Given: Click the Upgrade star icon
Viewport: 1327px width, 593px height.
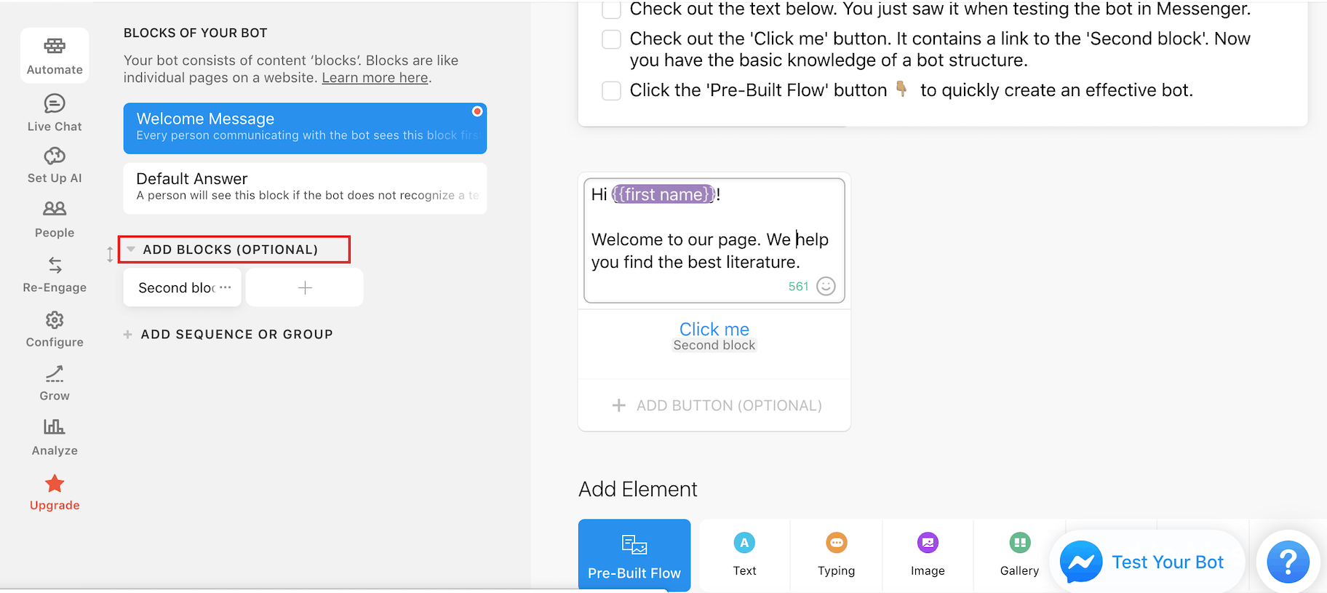Looking at the screenshot, I should coord(55,484).
